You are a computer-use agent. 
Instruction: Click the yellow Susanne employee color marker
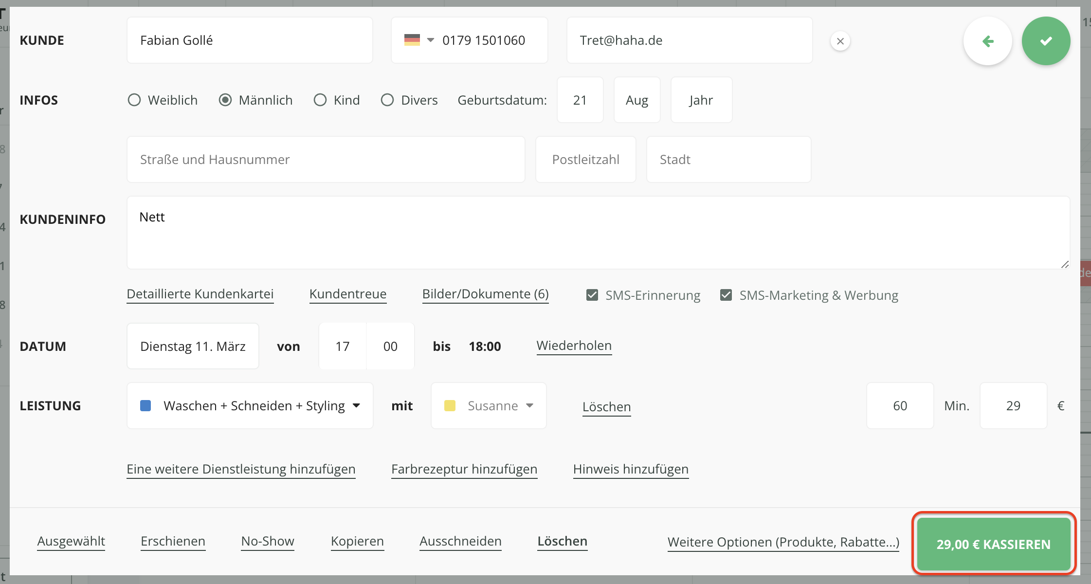click(x=450, y=406)
